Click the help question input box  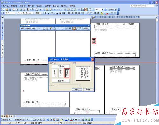point(142,6)
